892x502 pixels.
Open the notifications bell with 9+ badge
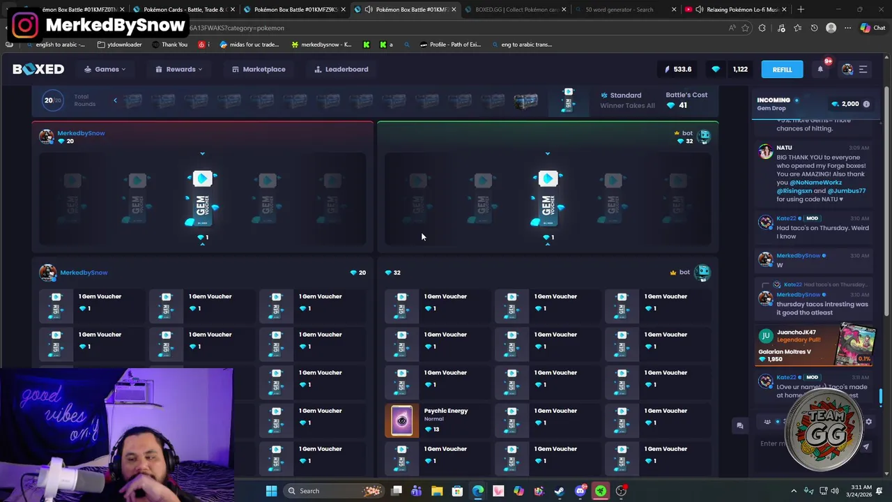(821, 68)
